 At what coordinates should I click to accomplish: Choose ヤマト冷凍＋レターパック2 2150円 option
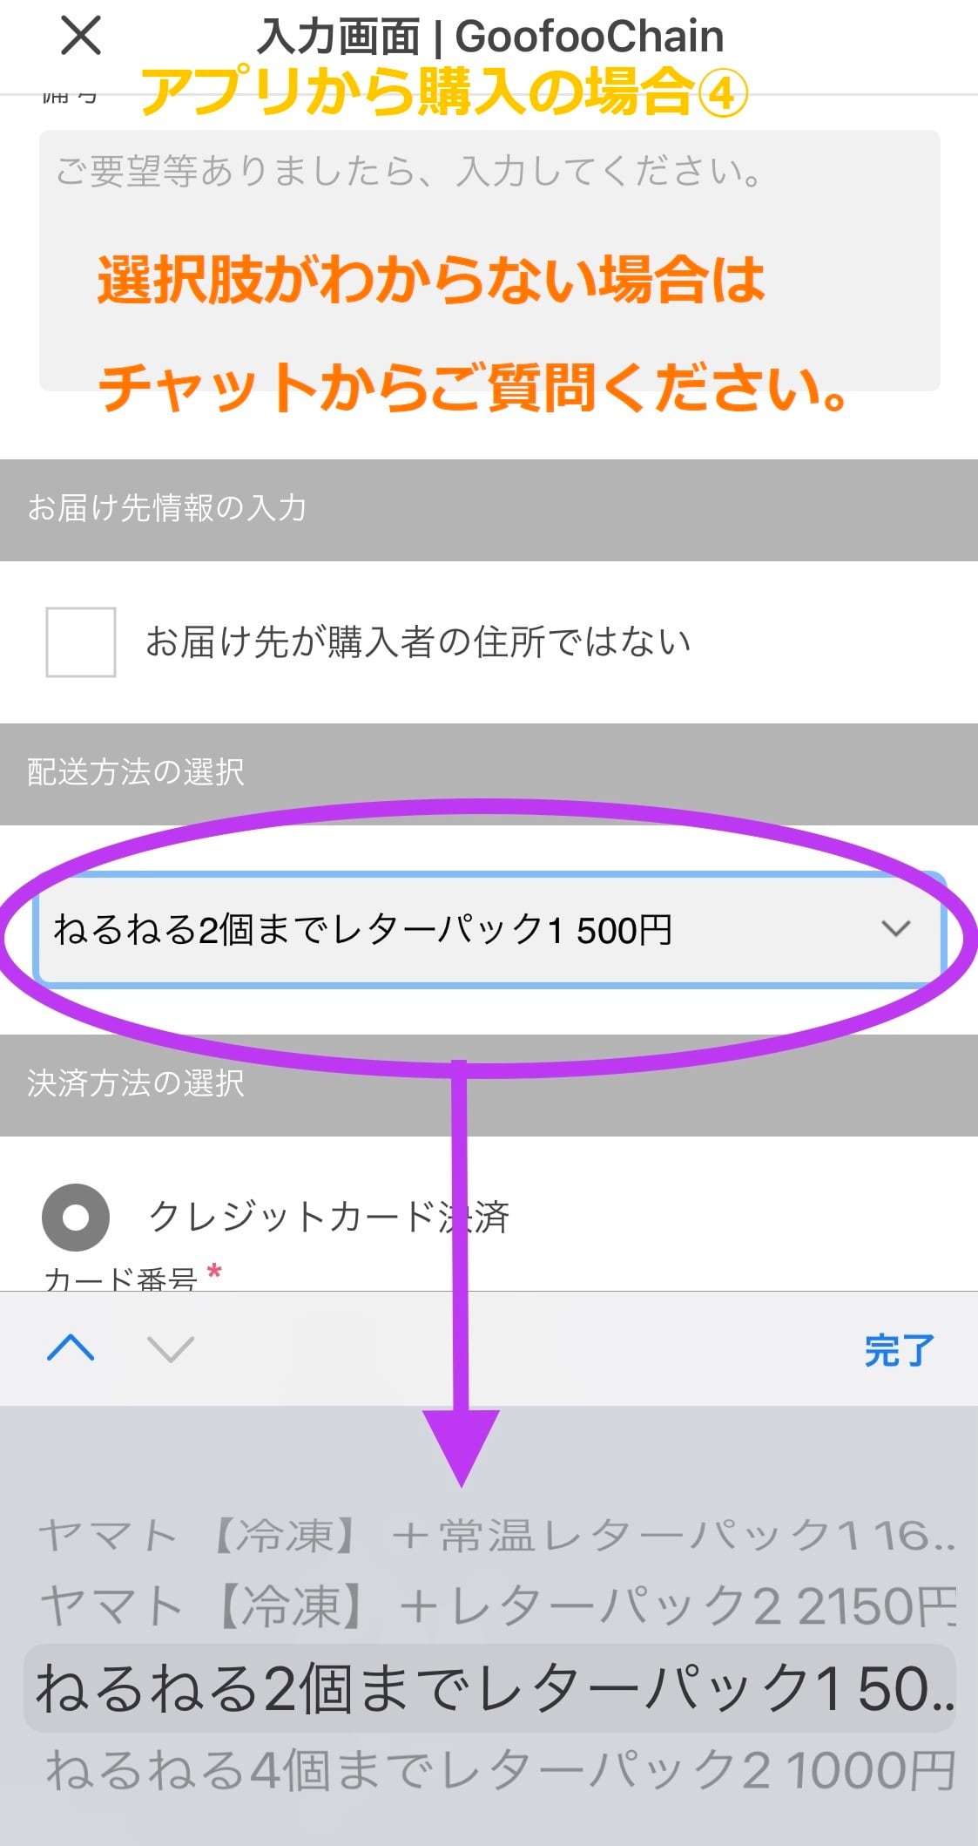pyautogui.click(x=496, y=1606)
